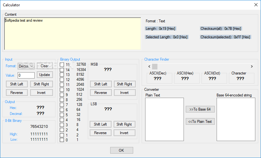Focus the Value input field
Screen dimensions: 261x158
(26, 75)
